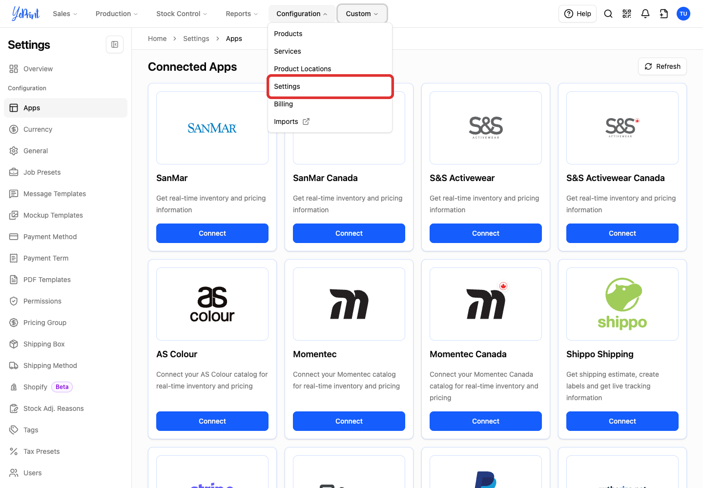Open the TU user avatar menu
The width and height of the screenshot is (703, 488).
(x=683, y=14)
